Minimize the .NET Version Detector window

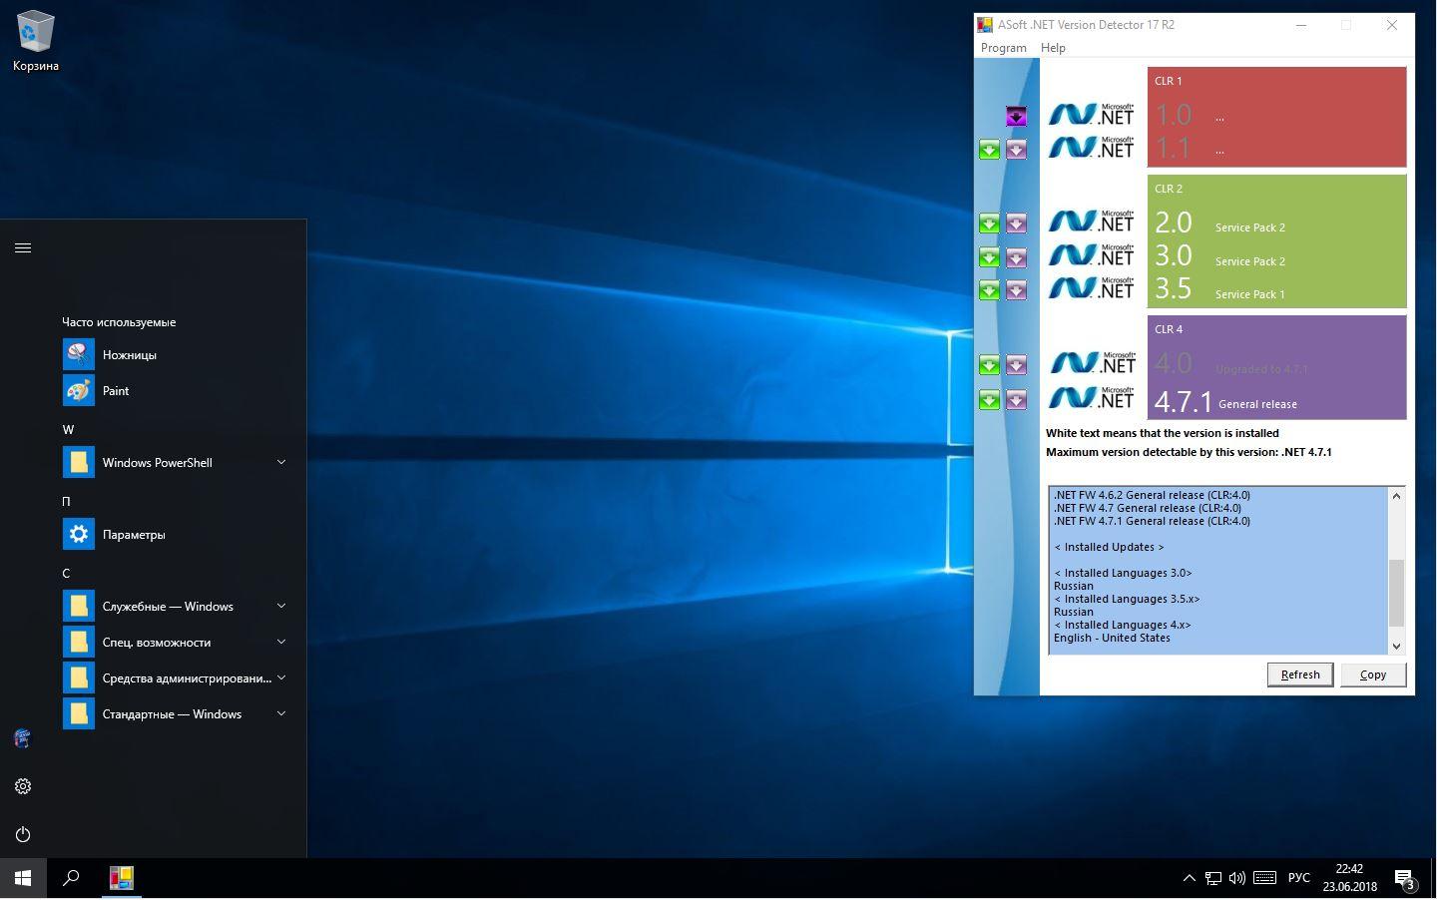pos(1301,25)
